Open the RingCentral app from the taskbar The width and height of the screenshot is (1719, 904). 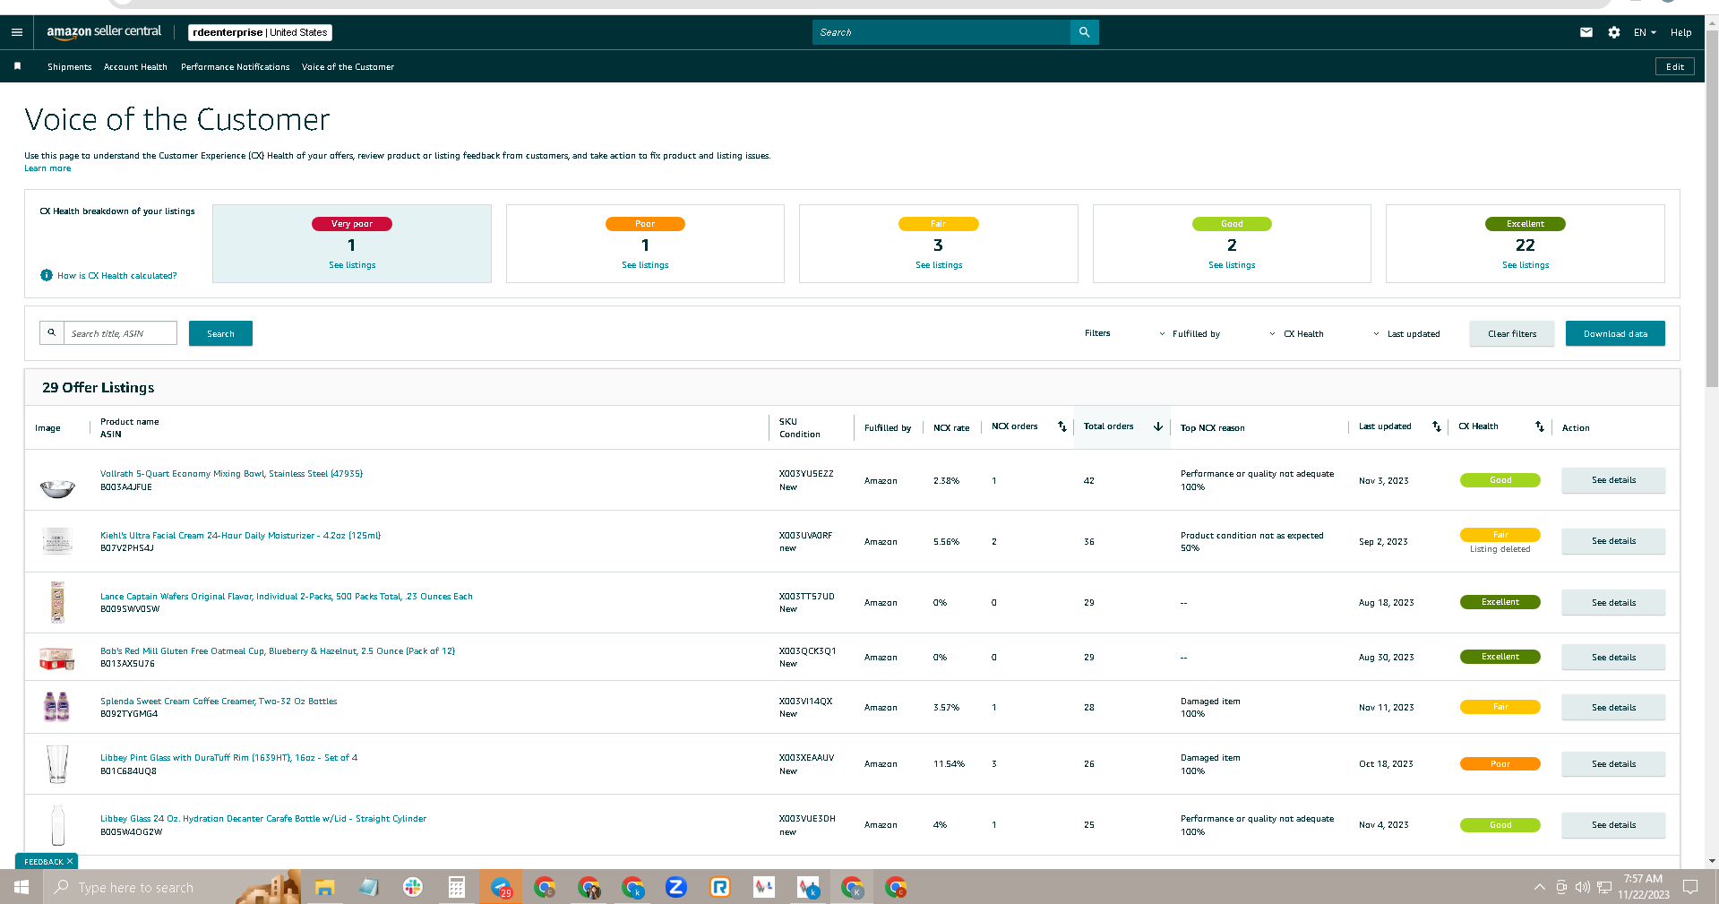coord(719,887)
